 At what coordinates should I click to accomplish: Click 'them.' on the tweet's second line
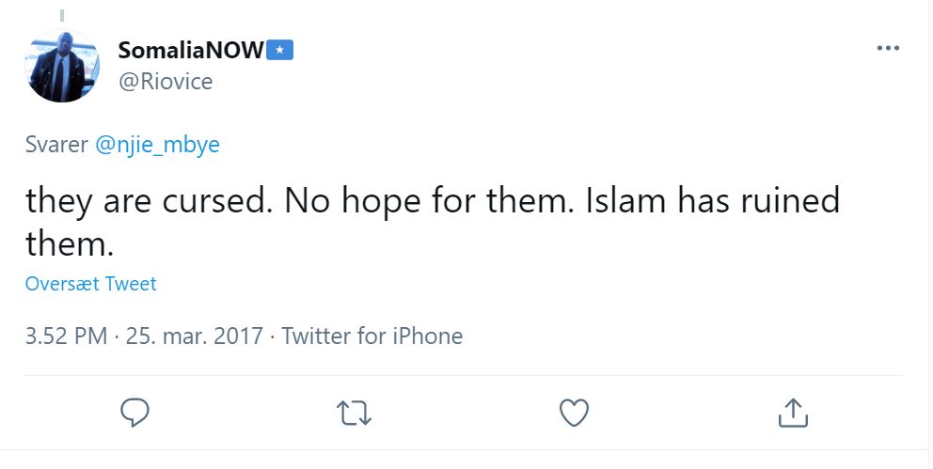point(70,243)
